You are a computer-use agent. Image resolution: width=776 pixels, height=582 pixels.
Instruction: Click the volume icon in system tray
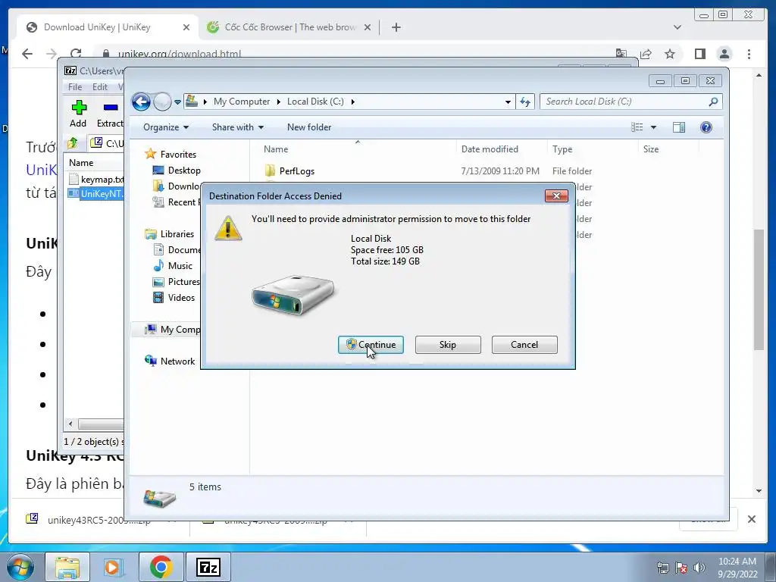(x=699, y=568)
